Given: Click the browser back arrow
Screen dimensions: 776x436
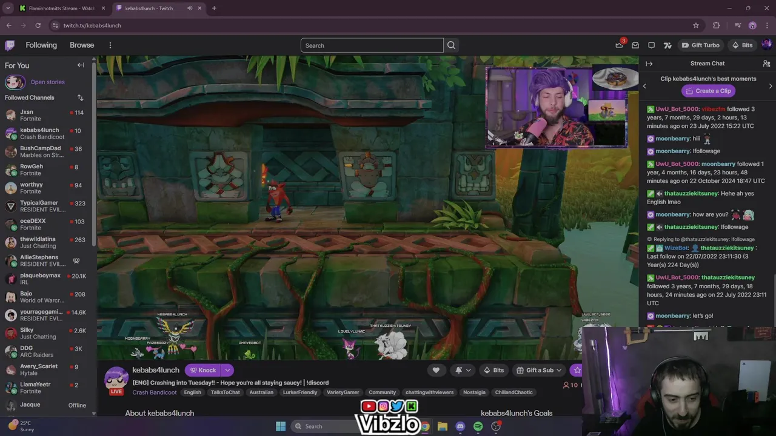Looking at the screenshot, I should point(8,25).
